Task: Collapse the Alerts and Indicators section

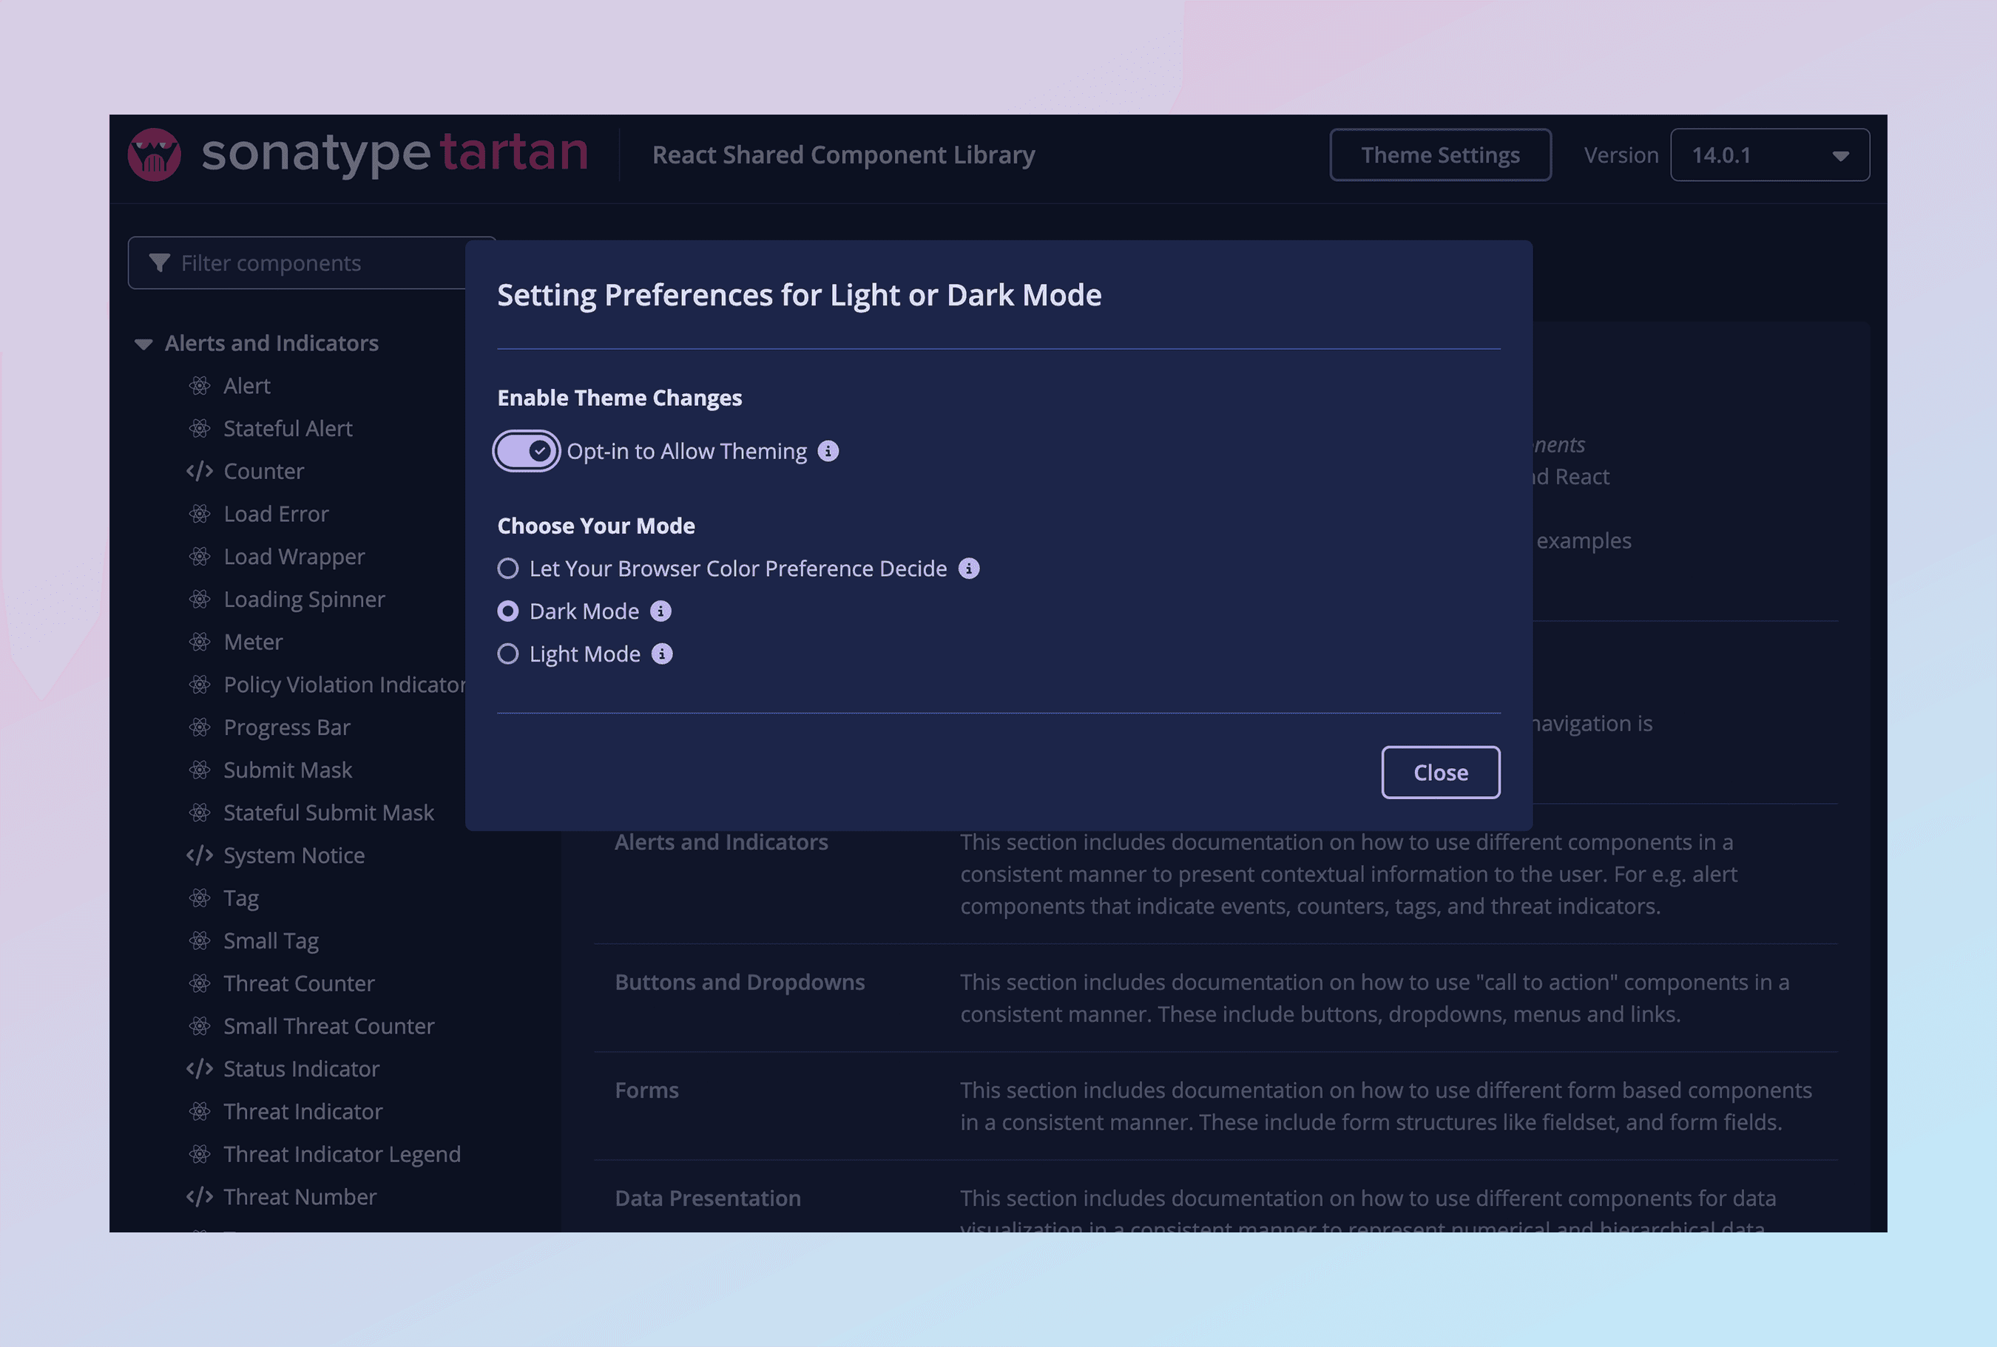Action: pyautogui.click(x=143, y=344)
